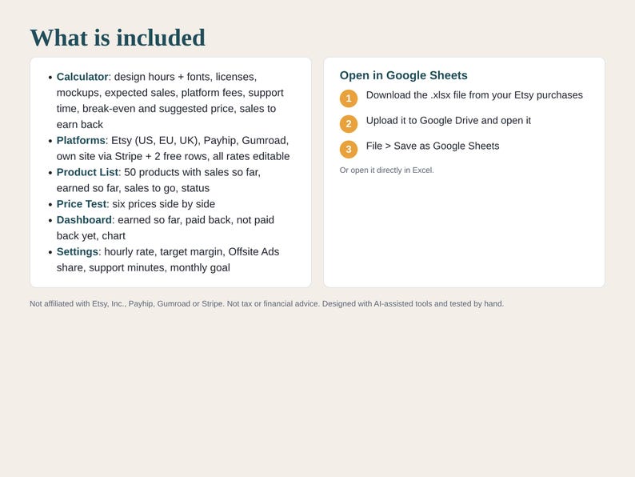This screenshot has width=635, height=477.
Task: Click the orange step 2 circle
Action: 349,124
